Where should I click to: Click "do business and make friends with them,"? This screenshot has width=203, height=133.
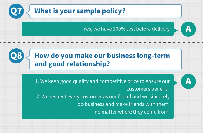pyautogui.click(x=123, y=104)
